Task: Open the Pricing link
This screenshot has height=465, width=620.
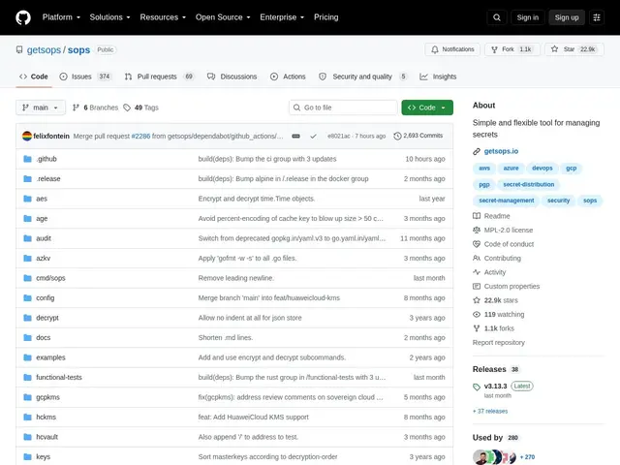Action: 326,17
